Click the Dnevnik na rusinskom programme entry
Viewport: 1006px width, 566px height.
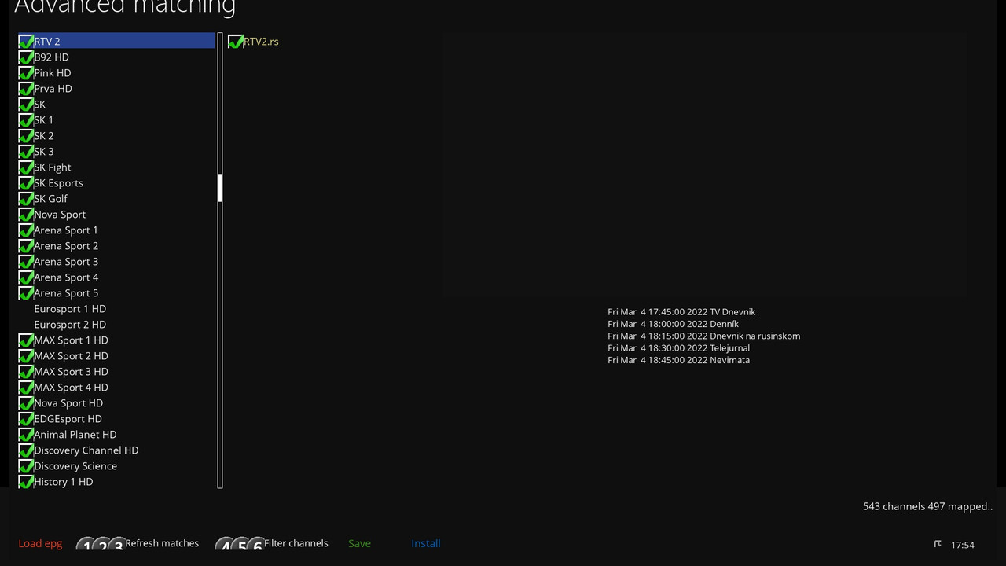[703, 336]
